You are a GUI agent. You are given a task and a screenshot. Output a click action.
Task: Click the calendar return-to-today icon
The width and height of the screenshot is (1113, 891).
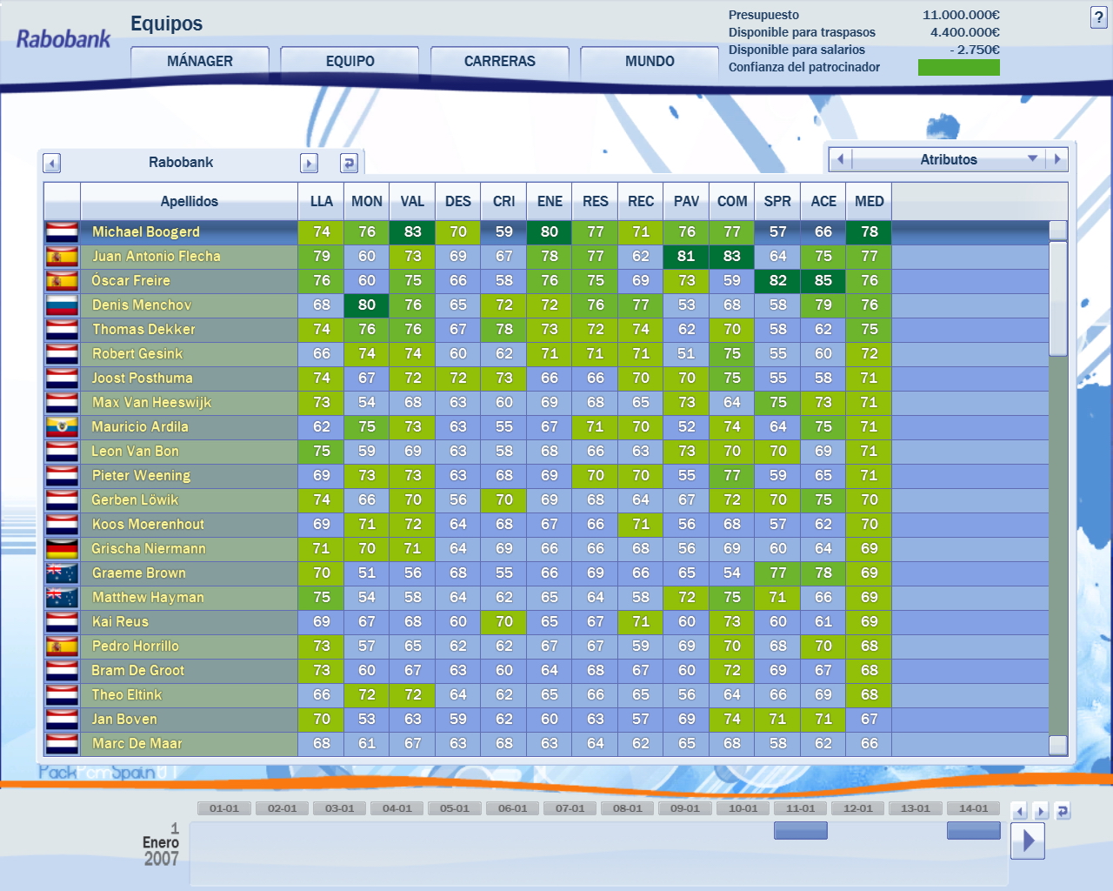click(1062, 811)
